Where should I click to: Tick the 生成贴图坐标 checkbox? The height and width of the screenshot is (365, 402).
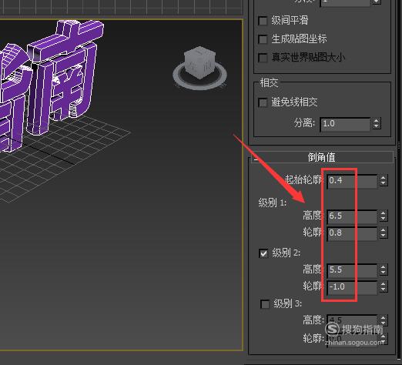pos(263,39)
